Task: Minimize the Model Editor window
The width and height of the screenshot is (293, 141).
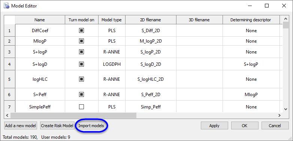Action: click(250, 6)
